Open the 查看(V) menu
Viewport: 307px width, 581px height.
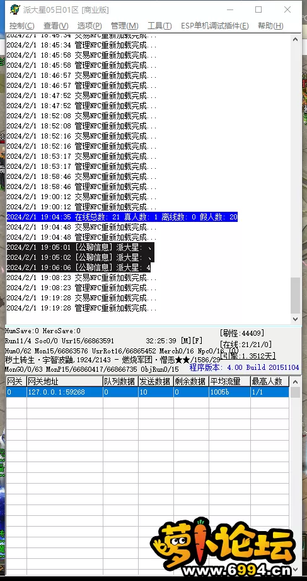pyautogui.click(x=55, y=26)
